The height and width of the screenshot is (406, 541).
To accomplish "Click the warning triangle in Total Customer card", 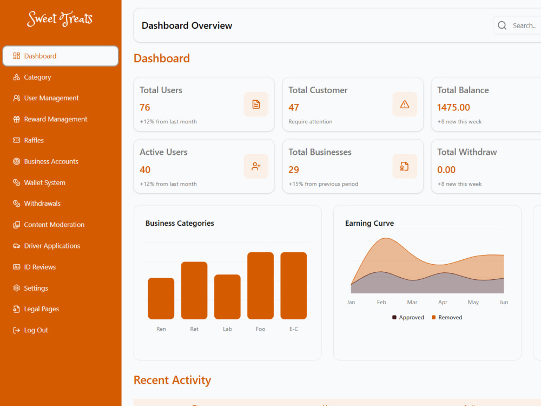I will click(405, 104).
